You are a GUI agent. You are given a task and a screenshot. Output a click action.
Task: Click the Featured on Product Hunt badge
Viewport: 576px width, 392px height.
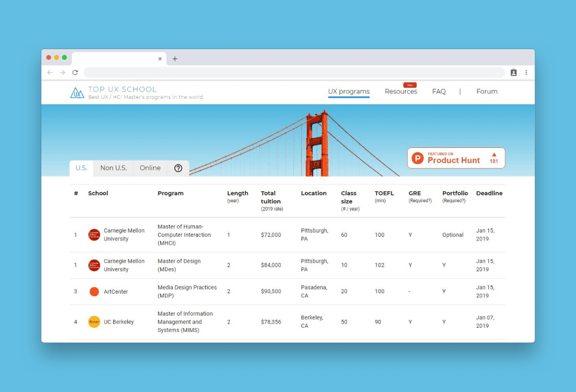coord(456,158)
